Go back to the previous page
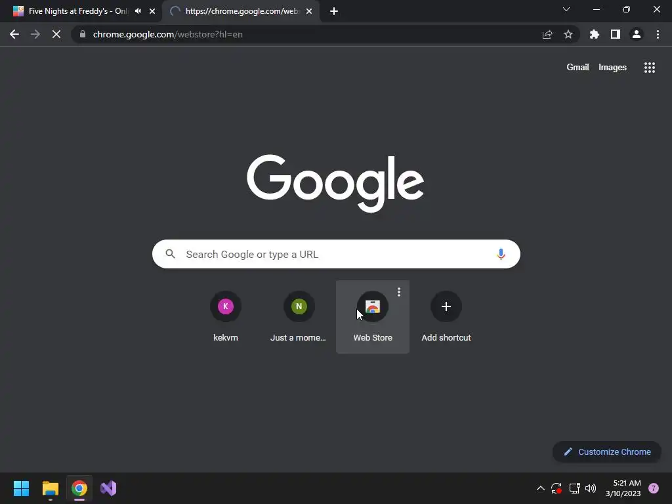Image resolution: width=672 pixels, height=504 pixels. click(x=14, y=34)
